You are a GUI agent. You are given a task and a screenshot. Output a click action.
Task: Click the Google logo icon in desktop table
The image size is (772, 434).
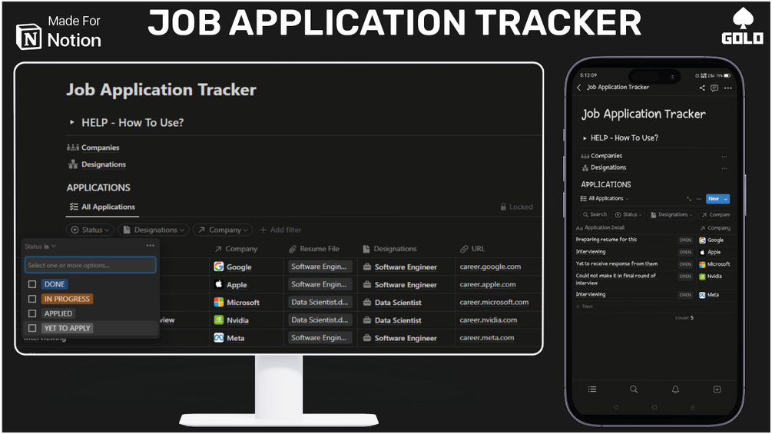coord(219,267)
